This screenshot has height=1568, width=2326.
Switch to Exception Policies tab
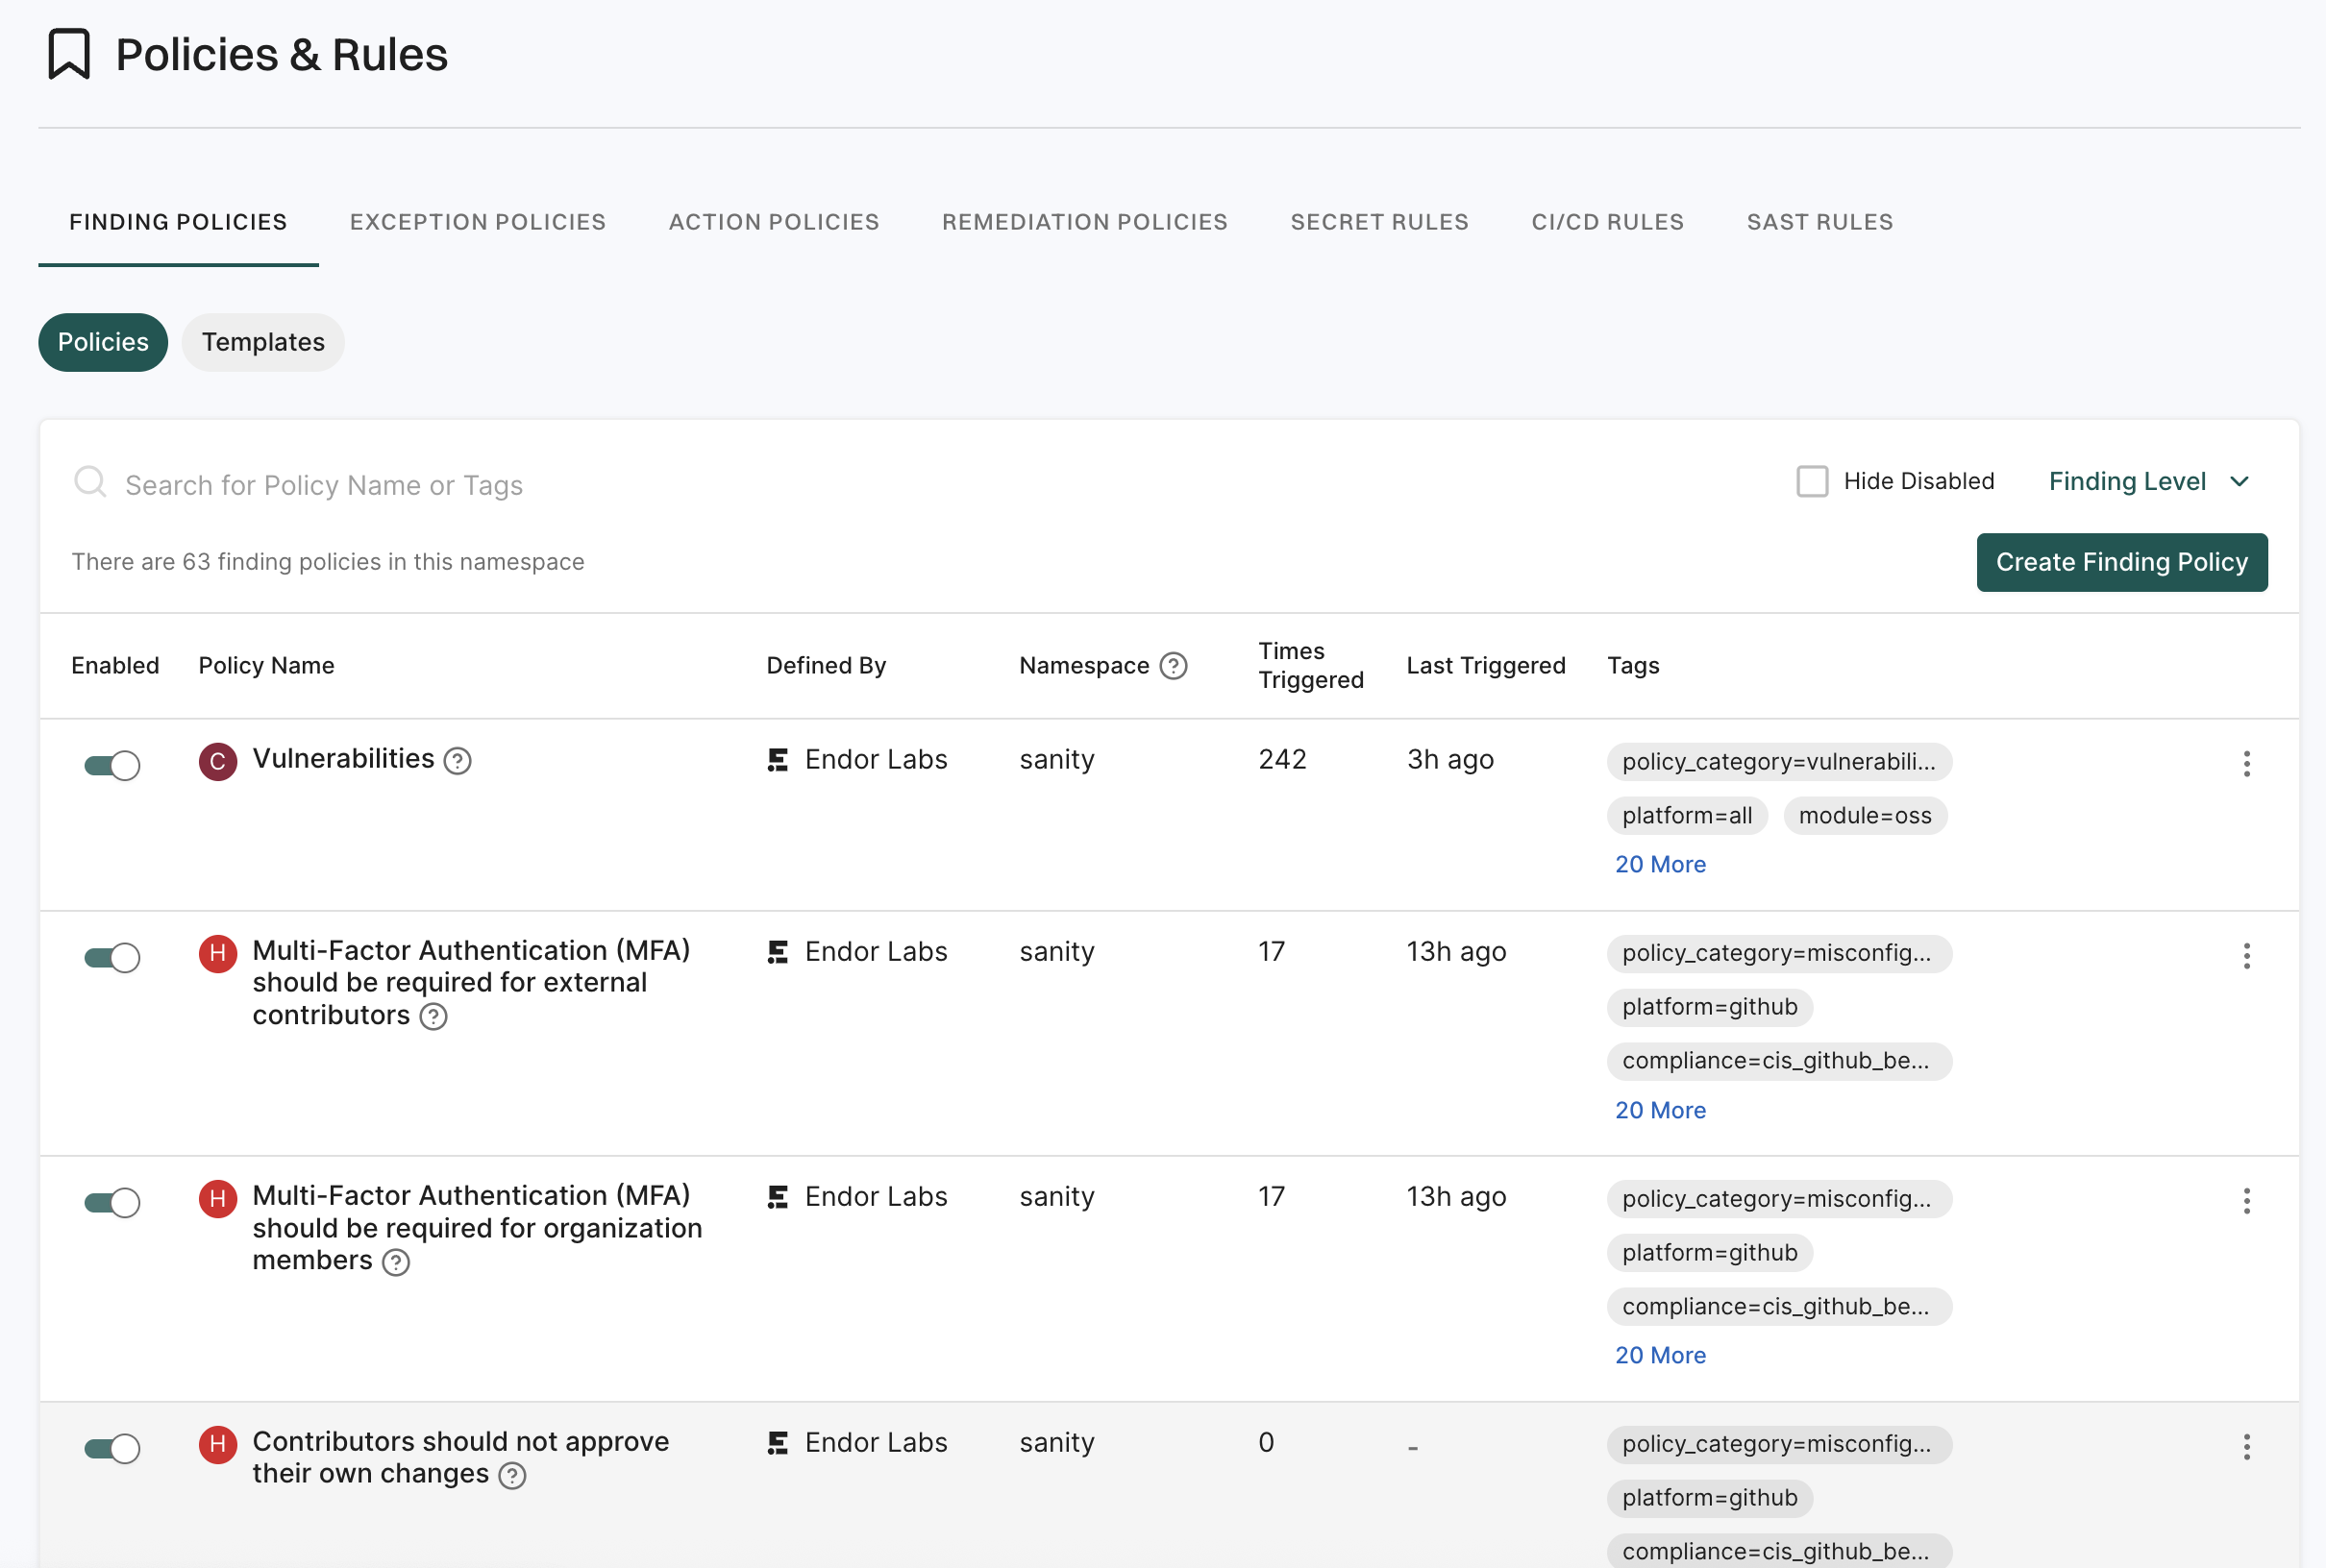(479, 222)
